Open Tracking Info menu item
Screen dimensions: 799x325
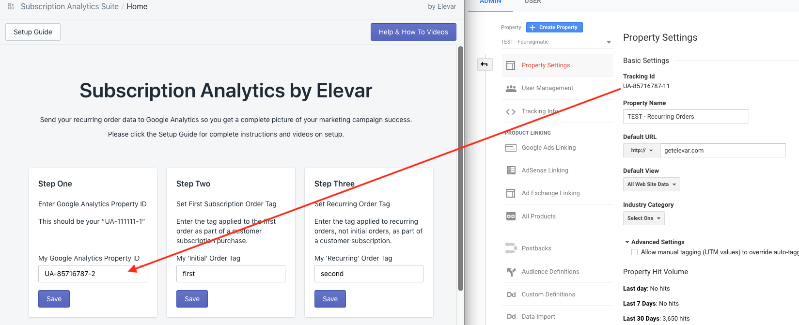557,111
